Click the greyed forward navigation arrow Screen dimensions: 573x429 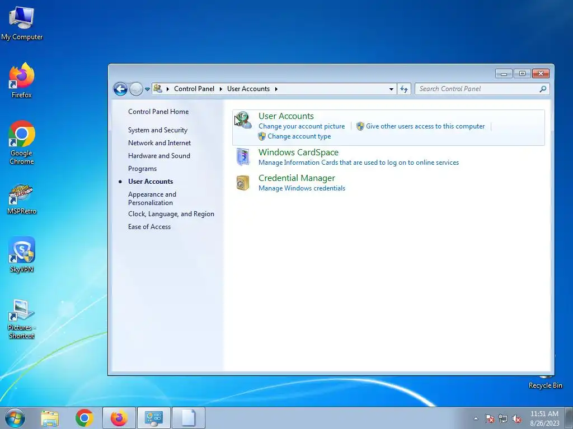(136, 89)
